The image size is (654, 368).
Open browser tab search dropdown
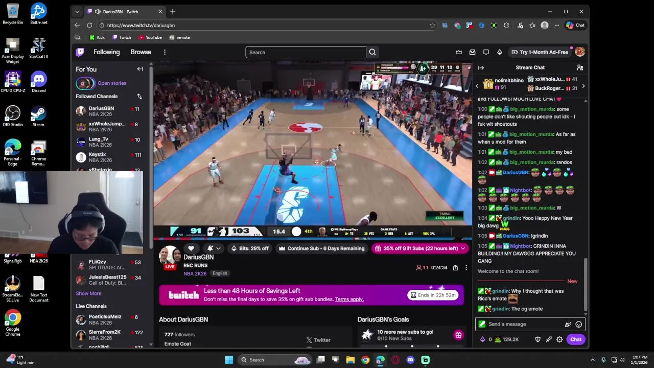77,11
